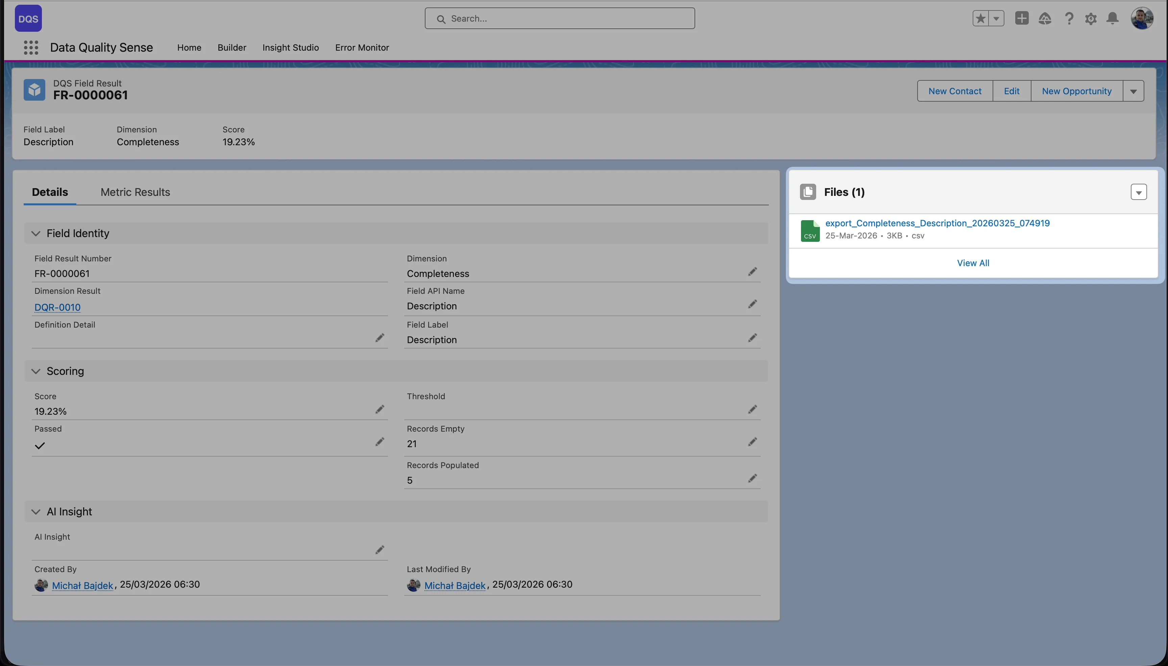Switch to the Metric Results tab
This screenshot has height=666, width=1168.
(x=135, y=191)
